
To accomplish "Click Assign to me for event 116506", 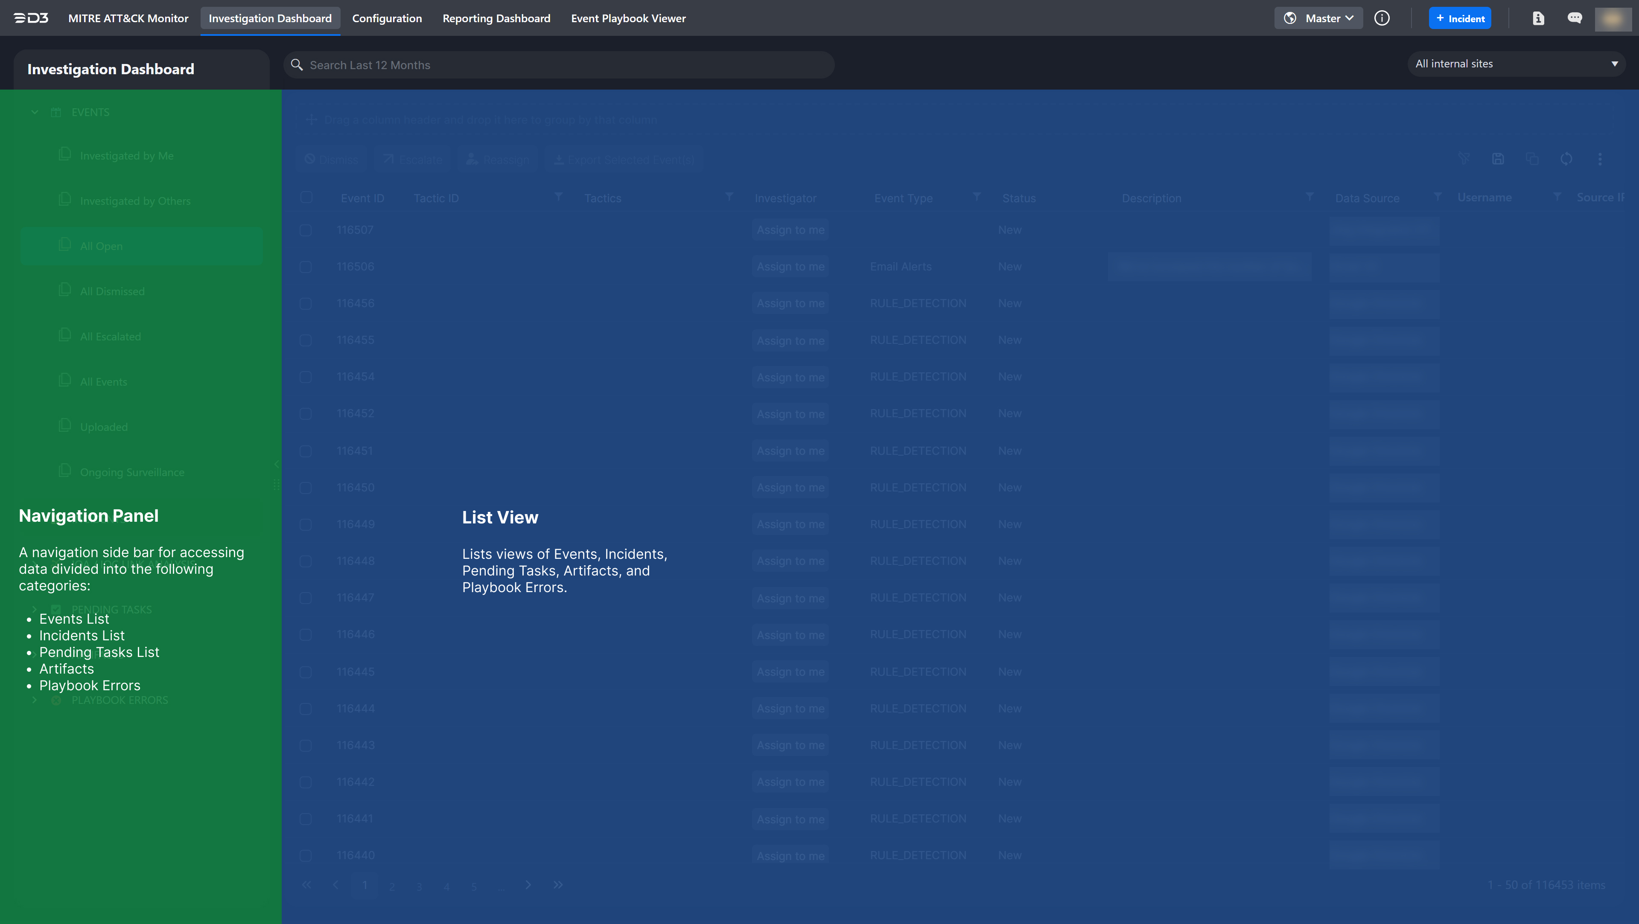I will (790, 267).
